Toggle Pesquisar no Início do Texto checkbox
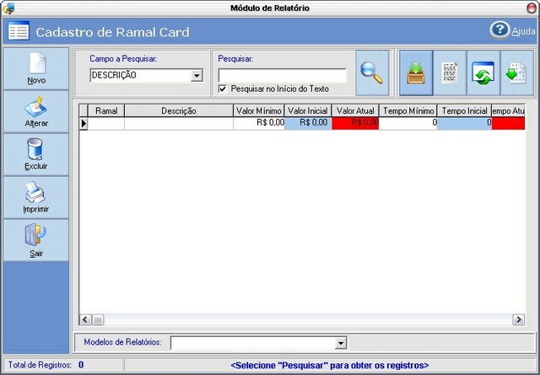540x375 pixels. (x=223, y=88)
